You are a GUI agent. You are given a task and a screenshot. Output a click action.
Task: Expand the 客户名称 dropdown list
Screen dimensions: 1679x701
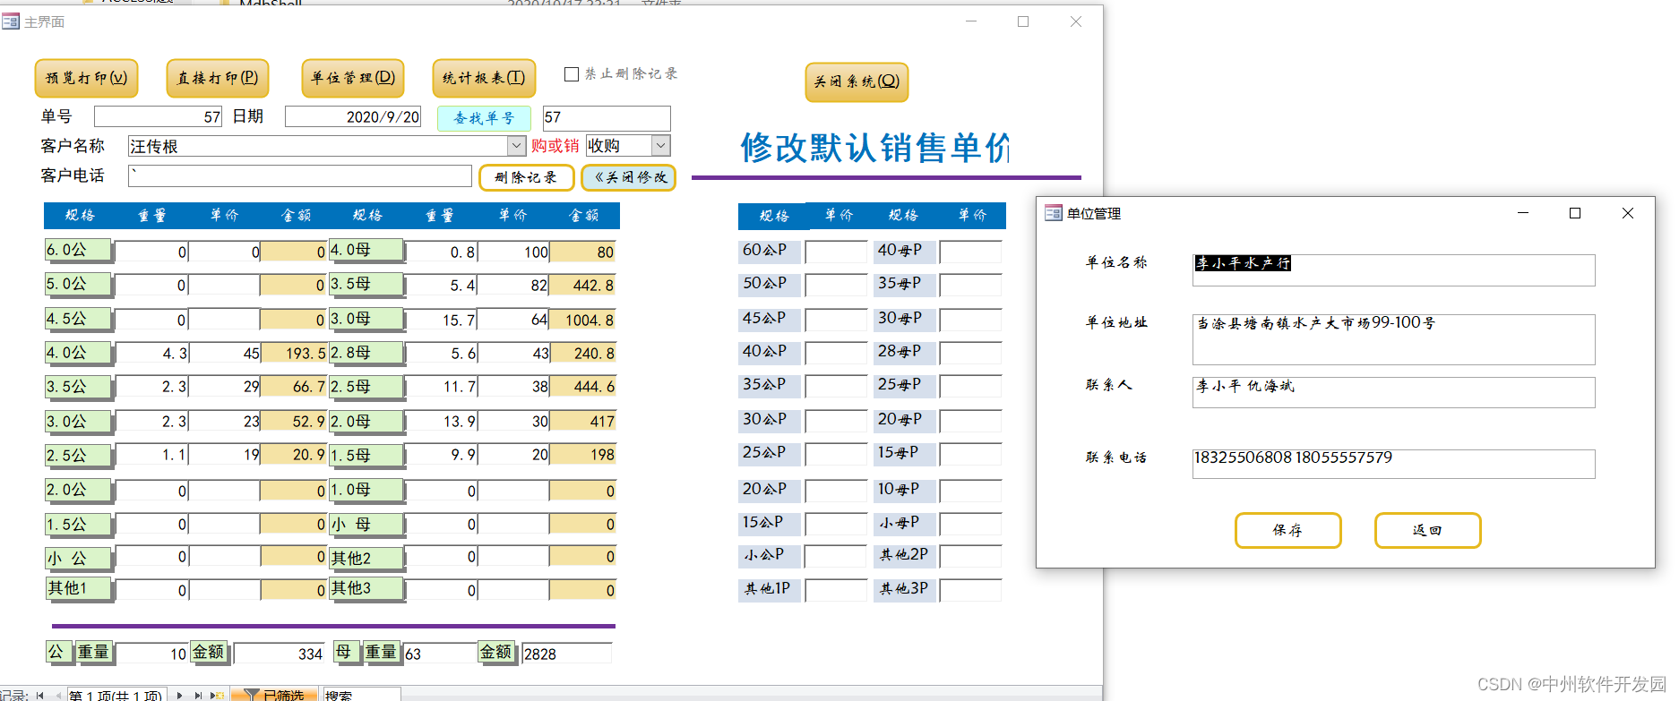517,146
